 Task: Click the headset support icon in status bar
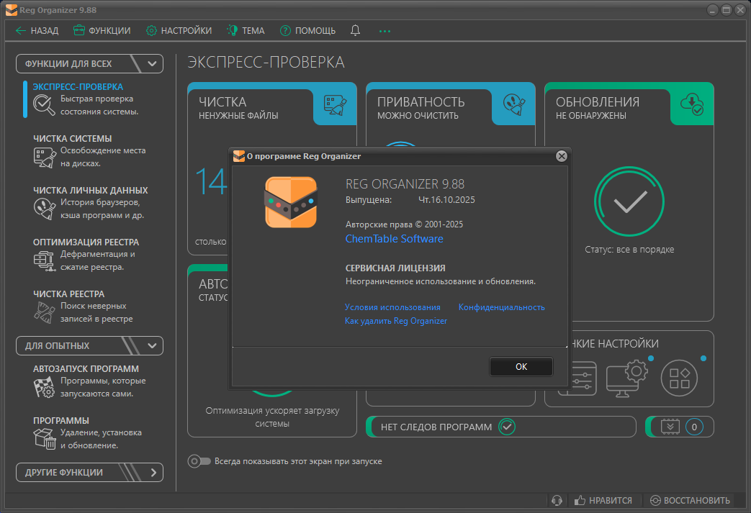[556, 500]
